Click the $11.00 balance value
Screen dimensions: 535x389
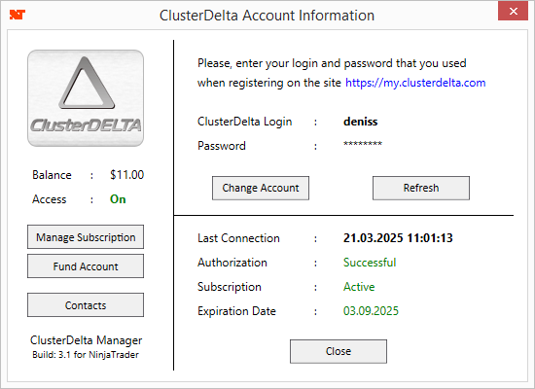click(126, 175)
